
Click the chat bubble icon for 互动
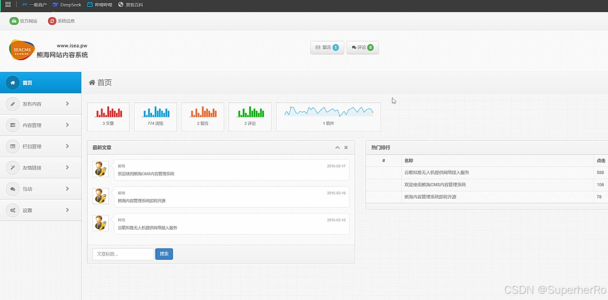click(12, 189)
